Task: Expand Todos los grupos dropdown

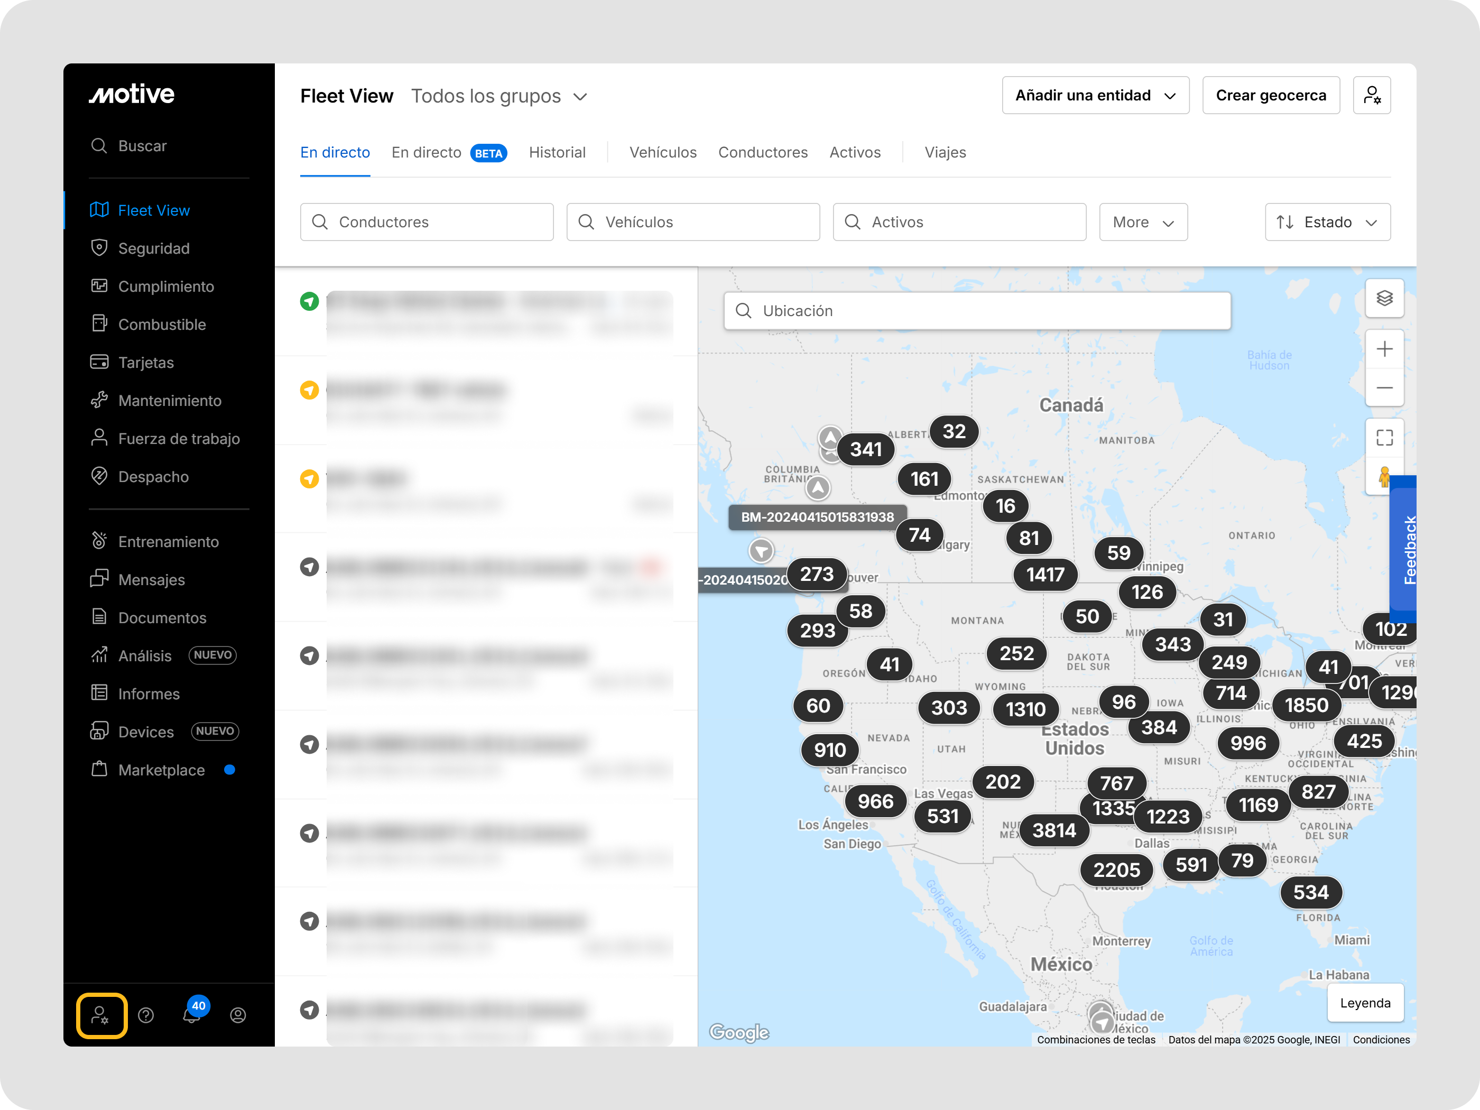Action: (499, 96)
